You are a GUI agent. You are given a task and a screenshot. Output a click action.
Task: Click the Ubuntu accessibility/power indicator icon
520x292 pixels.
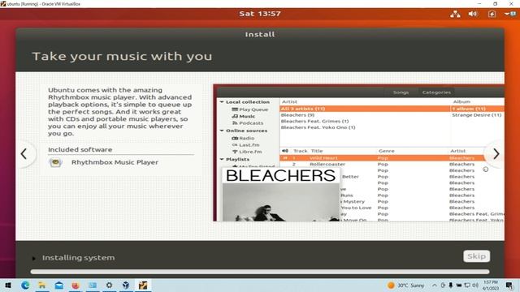tap(492, 14)
